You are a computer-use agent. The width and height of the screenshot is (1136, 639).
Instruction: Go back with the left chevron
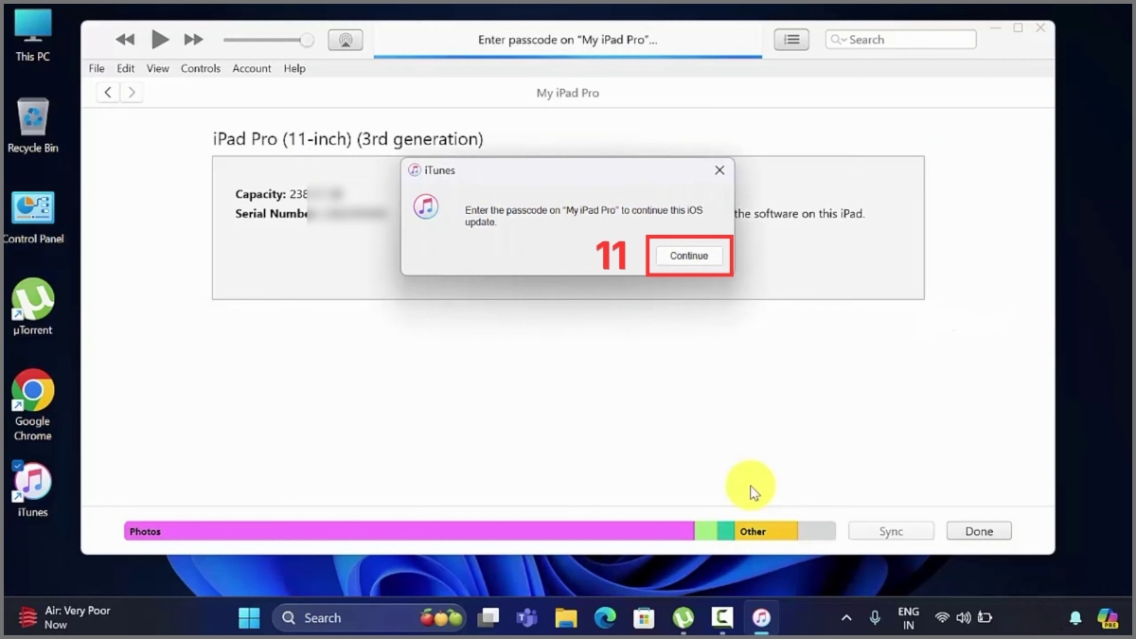click(108, 92)
